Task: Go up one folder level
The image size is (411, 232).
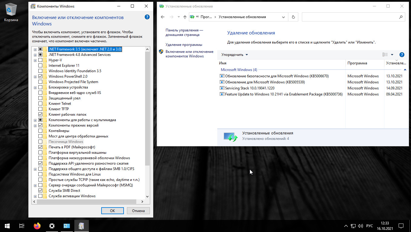Action: (185, 17)
